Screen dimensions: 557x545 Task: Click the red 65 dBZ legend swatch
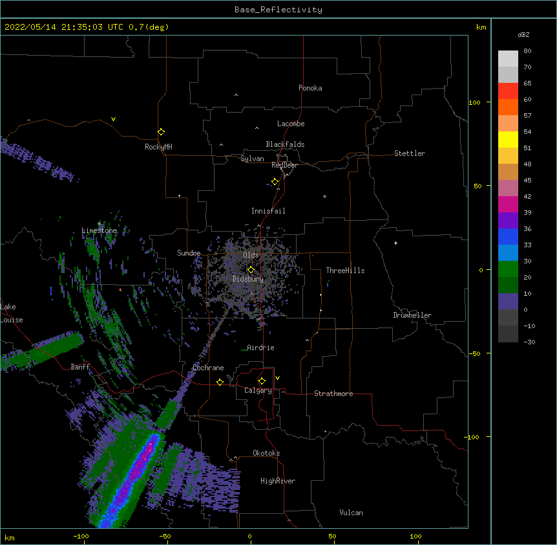click(x=508, y=91)
